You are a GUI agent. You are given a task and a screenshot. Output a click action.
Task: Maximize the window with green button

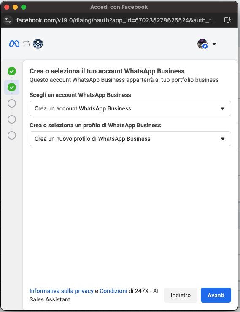click(x=24, y=7)
